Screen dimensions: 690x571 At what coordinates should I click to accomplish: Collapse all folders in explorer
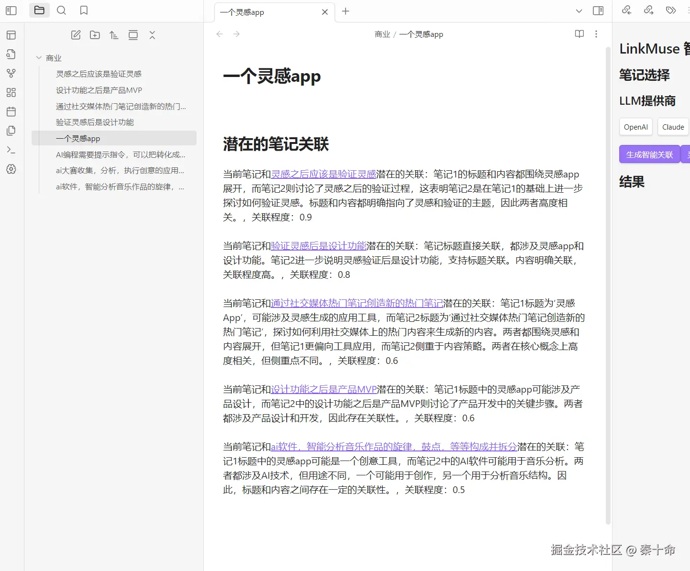[152, 35]
